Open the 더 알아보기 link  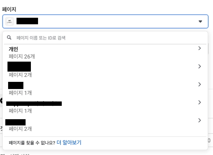69,143
